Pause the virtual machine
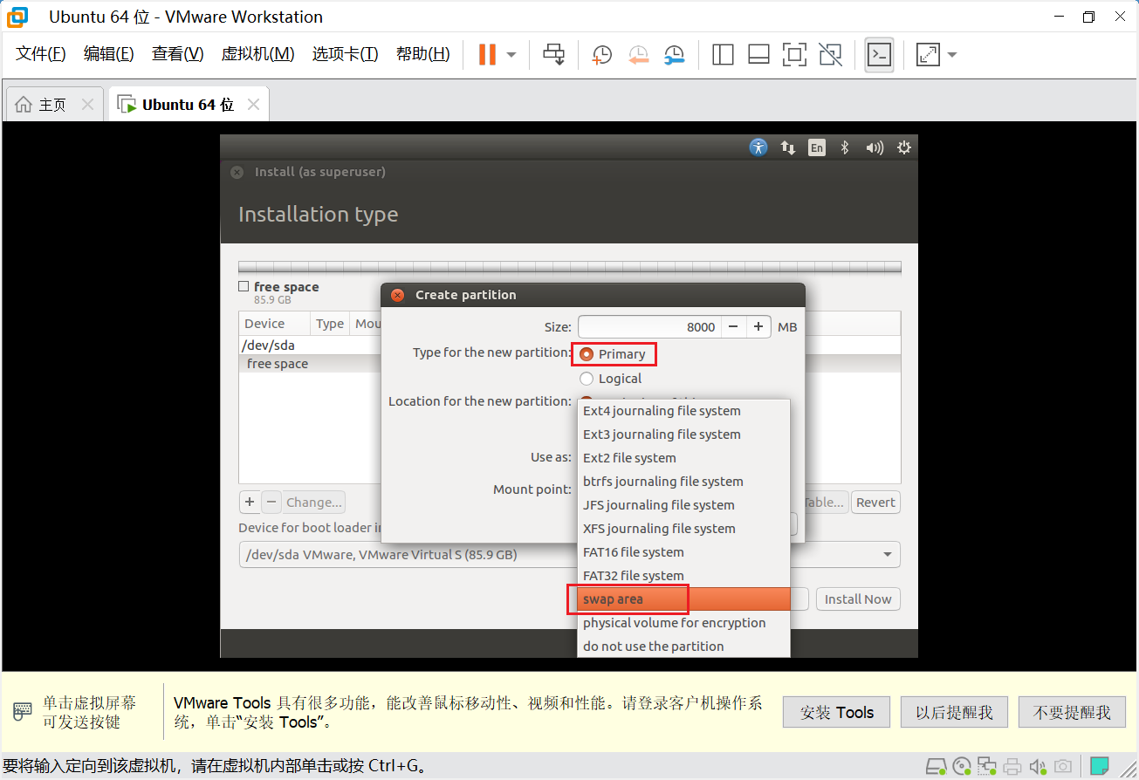Screen dimensions: 1139x780 tap(487, 54)
